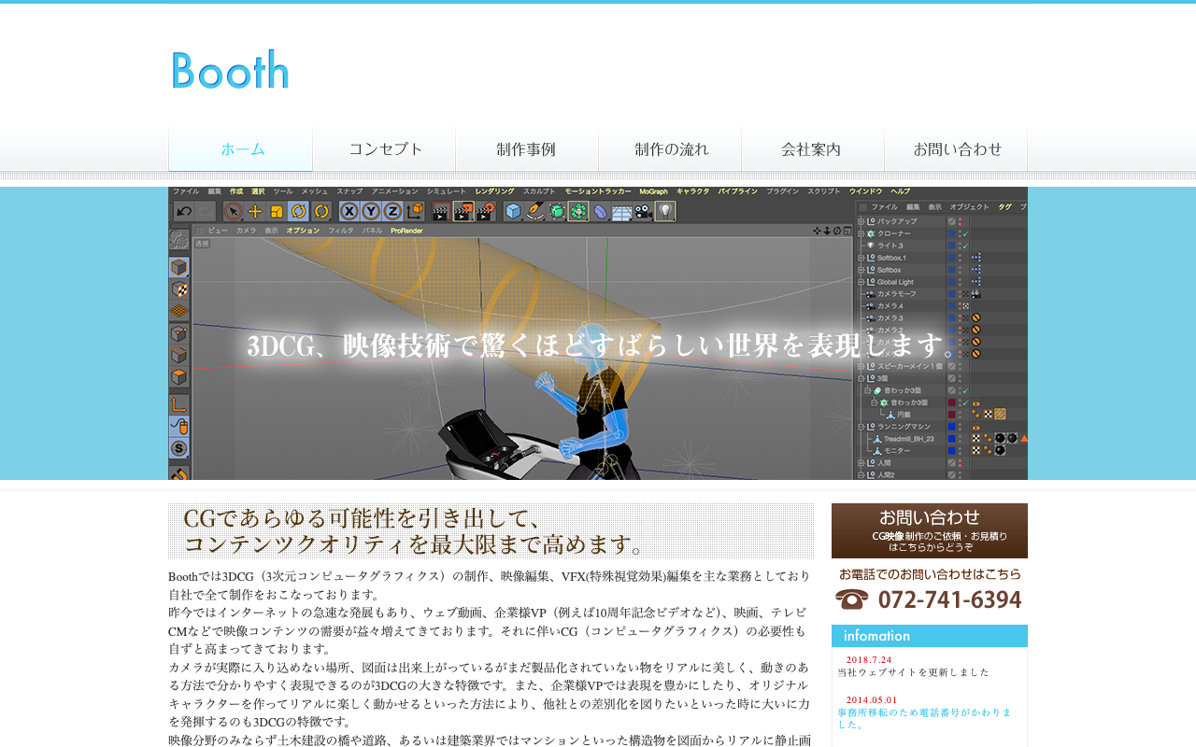Click the purple Deformer icon
The image size is (1196, 747).
coord(600,211)
